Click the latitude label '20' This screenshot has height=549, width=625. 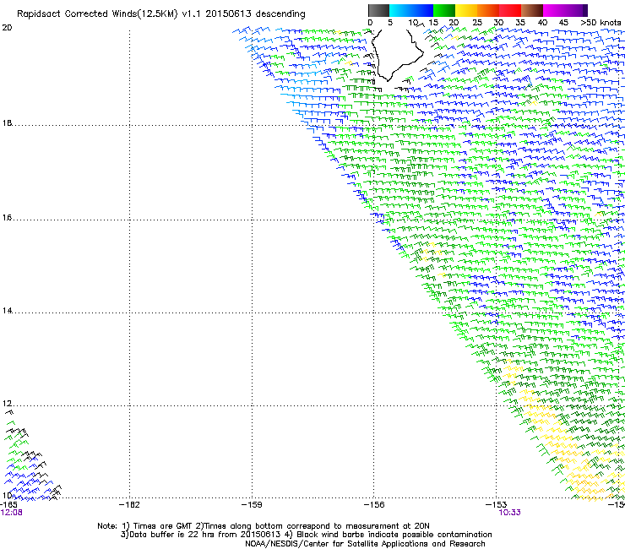coord(7,28)
